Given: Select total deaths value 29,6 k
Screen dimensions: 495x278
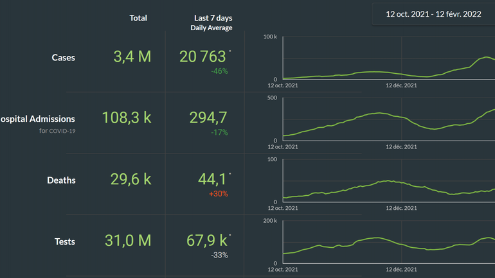Looking at the screenshot, I should tap(130, 179).
